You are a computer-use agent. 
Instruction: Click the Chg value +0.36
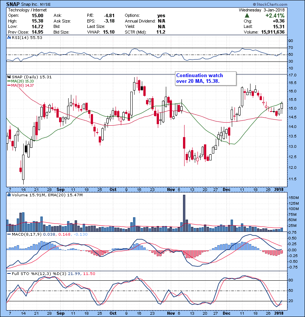(x=278, y=21)
